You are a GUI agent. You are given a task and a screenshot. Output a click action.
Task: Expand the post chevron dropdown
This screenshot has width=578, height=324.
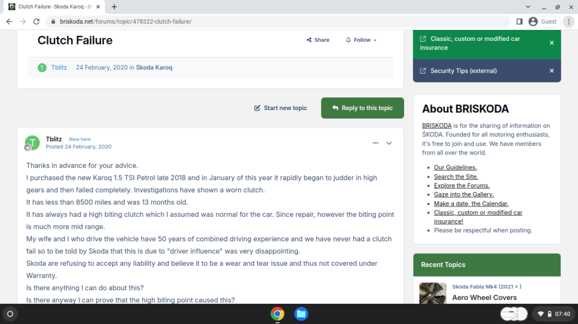coord(389,143)
